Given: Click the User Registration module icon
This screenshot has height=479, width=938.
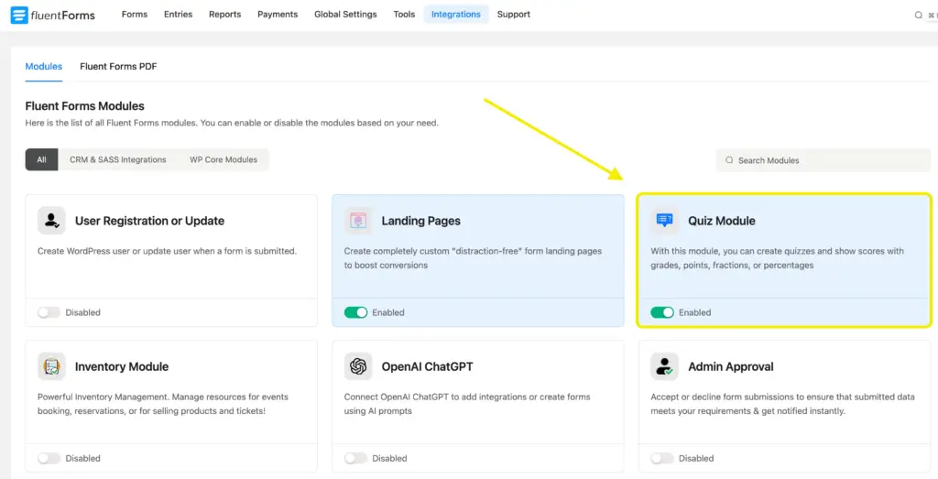Looking at the screenshot, I should click(x=51, y=221).
